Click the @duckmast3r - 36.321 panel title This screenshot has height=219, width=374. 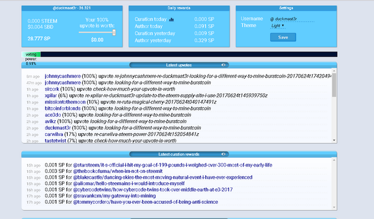coord(72,8)
